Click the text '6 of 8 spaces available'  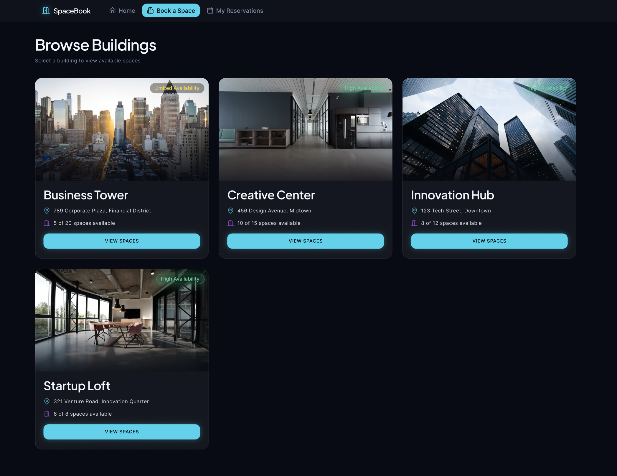pos(83,414)
